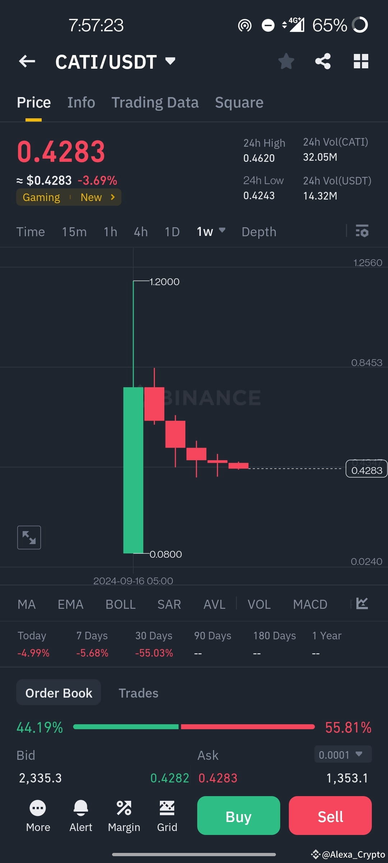Image resolution: width=388 pixels, height=863 pixels.
Task: Open the 0.0001 order book precision dropdown
Action: coord(342,755)
